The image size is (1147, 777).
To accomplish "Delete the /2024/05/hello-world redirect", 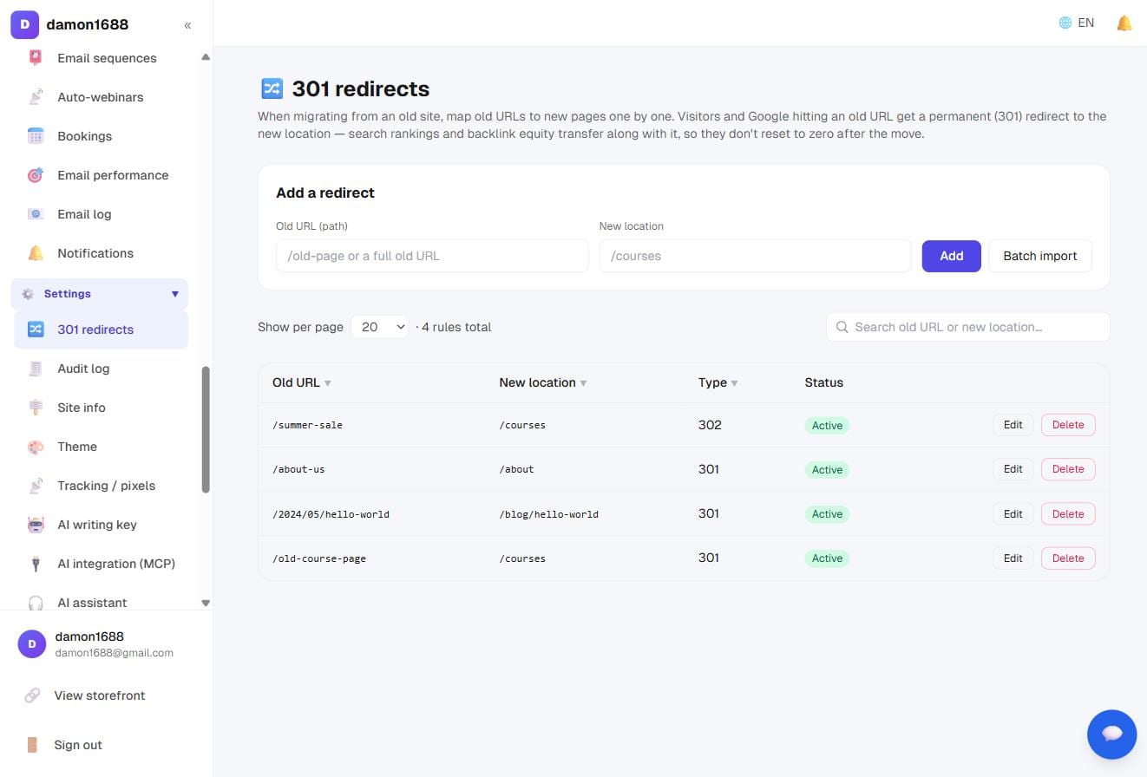I will pyautogui.click(x=1067, y=514).
